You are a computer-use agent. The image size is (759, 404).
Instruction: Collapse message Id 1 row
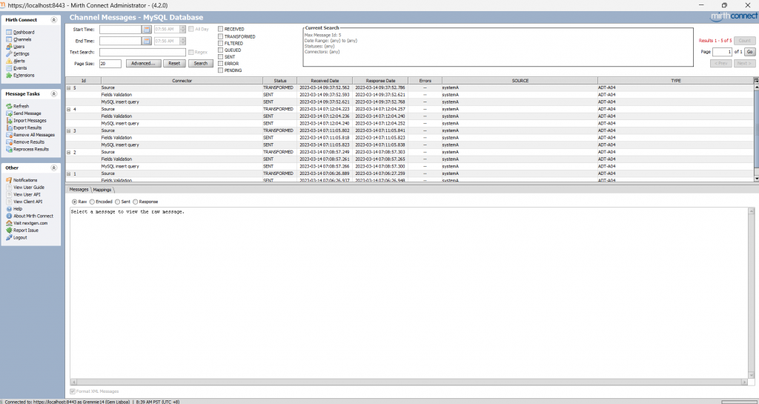pos(68,173)
